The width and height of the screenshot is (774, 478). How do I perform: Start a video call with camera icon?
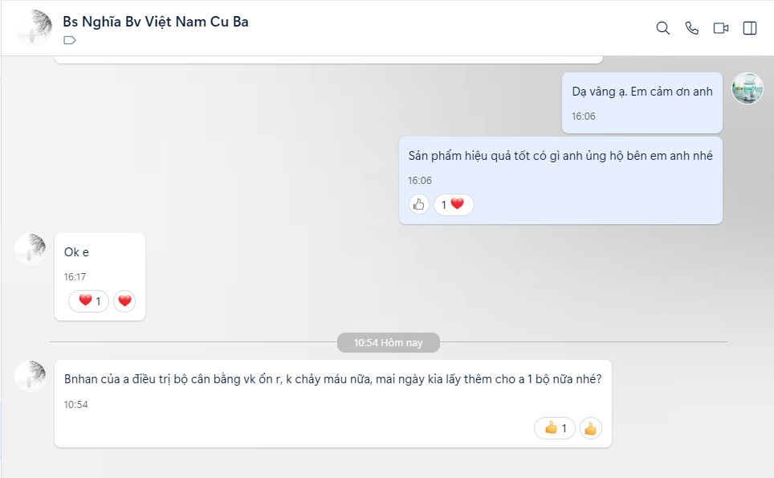coord(720,28)
